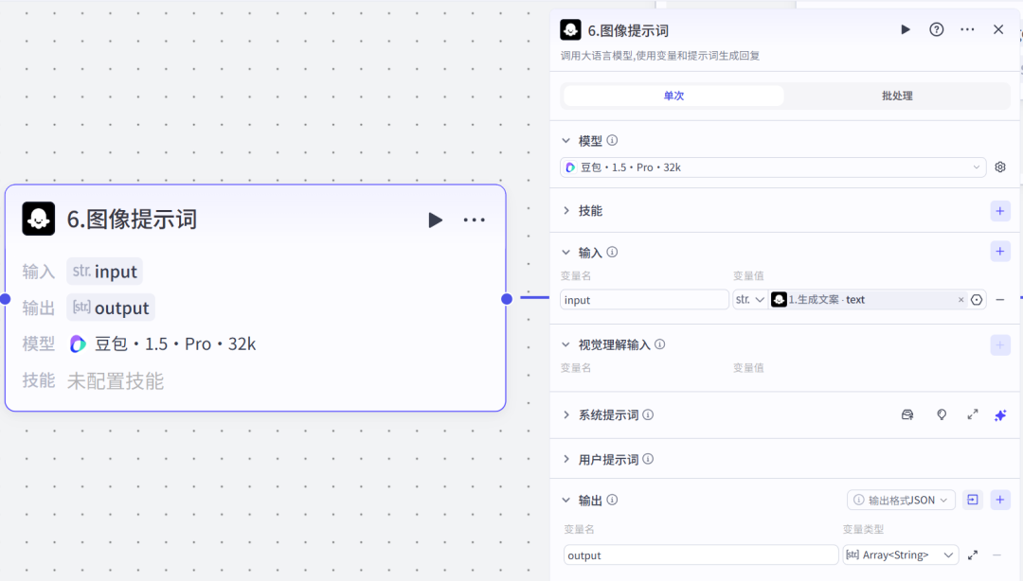Close the 6.图像提示词 side panel
The width and height of the screenshot is (1023, 581).
(x=998, y=29)
